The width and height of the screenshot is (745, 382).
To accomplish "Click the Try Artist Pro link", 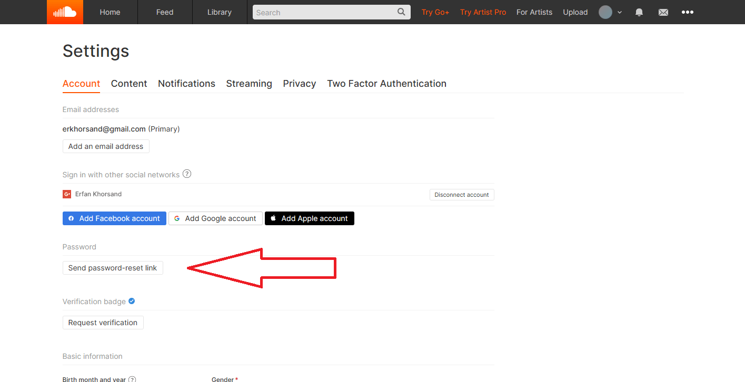I will click(x=483, y=12).
